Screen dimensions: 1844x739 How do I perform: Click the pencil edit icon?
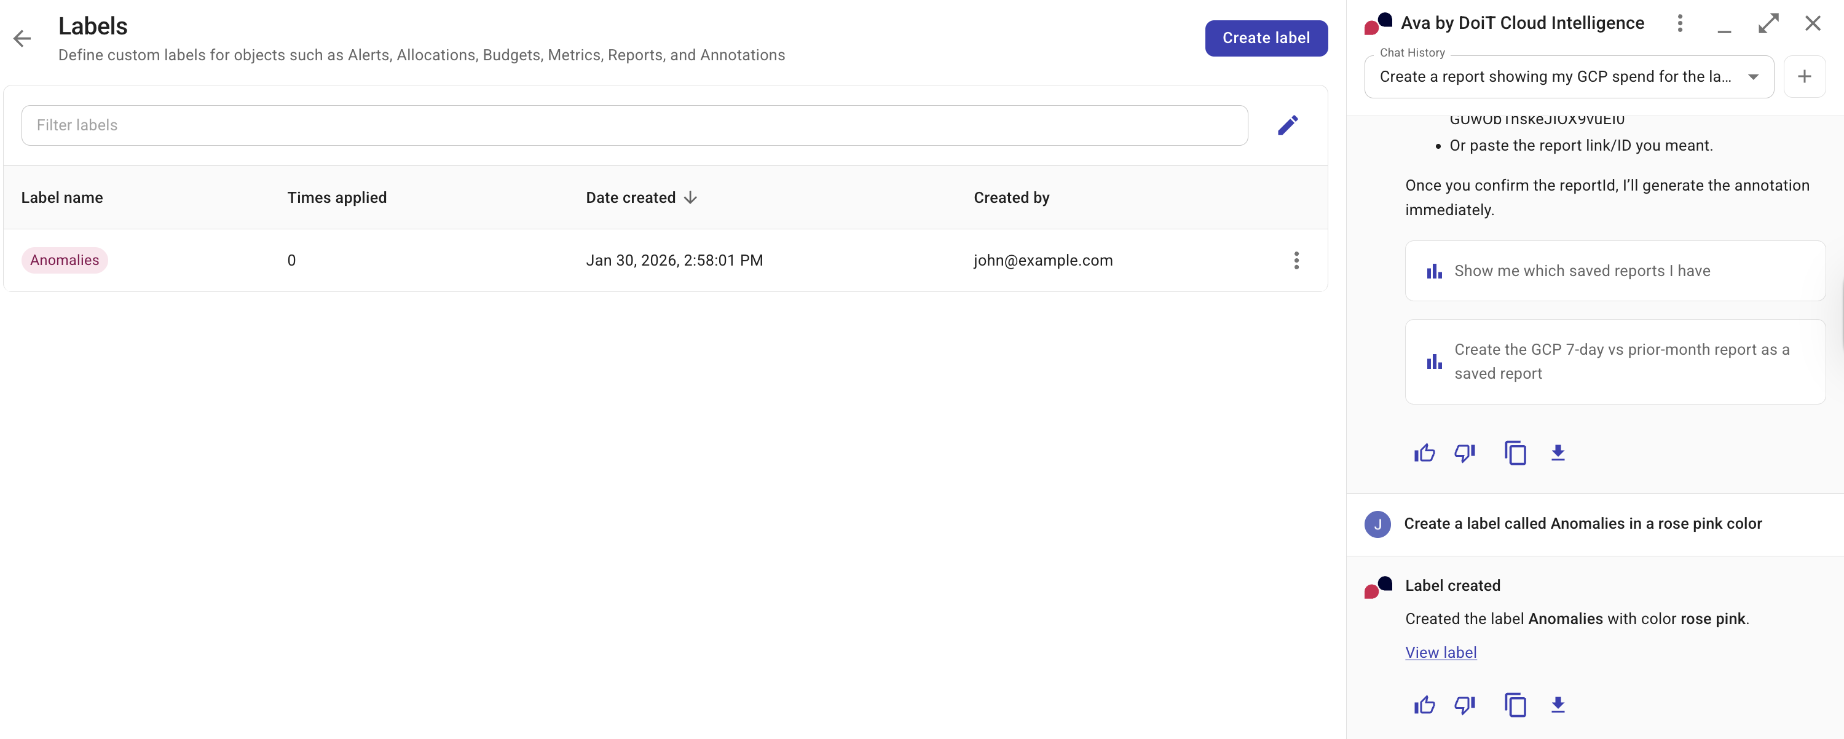point(1287,125)
